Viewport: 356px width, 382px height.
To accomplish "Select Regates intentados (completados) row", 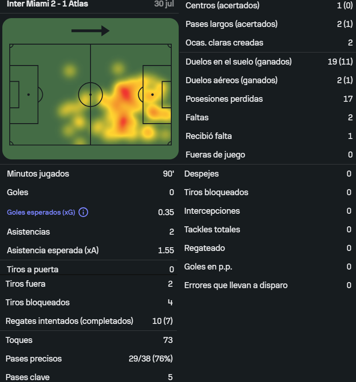I will pos(89,321).
